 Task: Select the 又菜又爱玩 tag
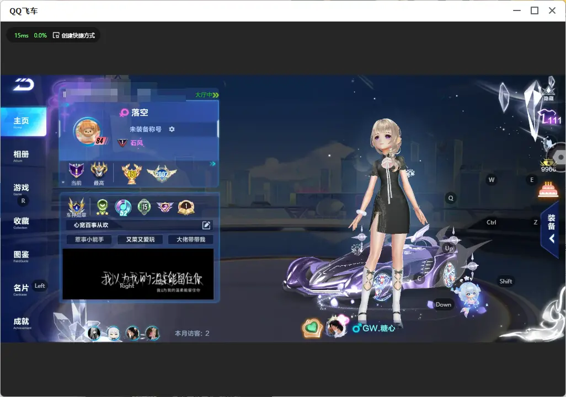[x=140, y=239]
